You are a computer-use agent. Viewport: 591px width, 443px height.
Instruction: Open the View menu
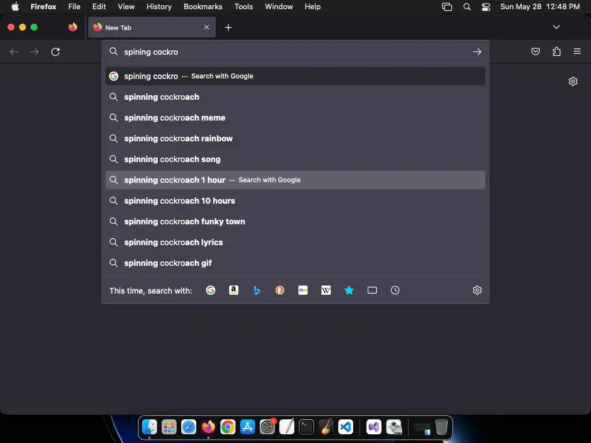[126, 7]
